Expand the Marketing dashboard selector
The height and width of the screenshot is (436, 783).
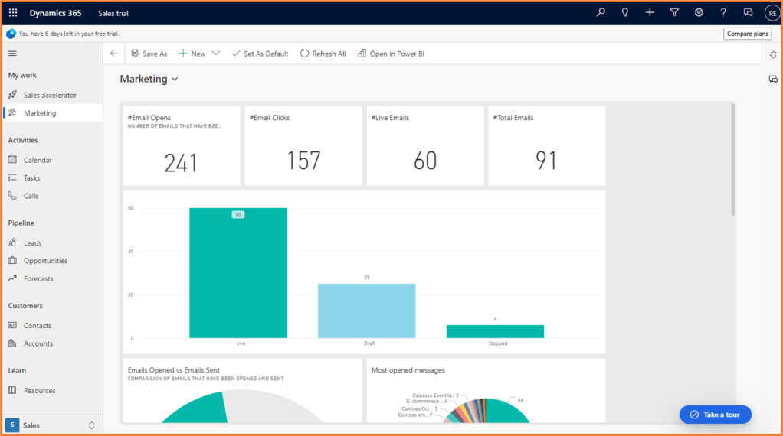point(175,80)
